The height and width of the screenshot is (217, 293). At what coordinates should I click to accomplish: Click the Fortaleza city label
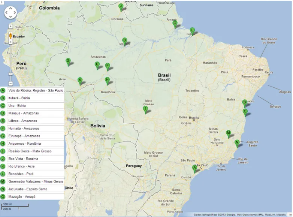248,47
